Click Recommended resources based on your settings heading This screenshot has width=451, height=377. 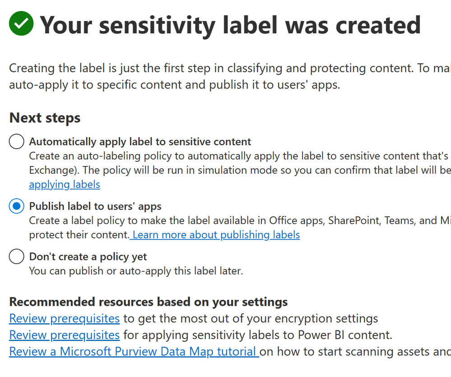click(x=149, y=302)
